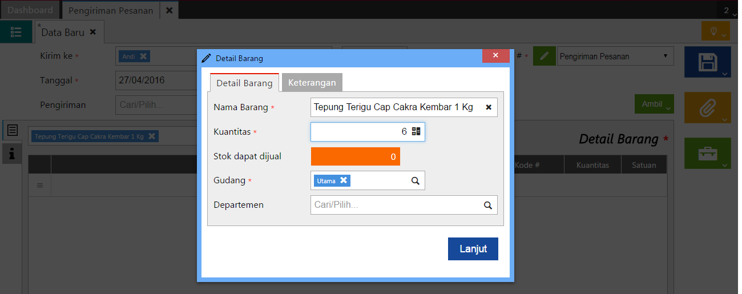Click the green briefcase icon

708,153
